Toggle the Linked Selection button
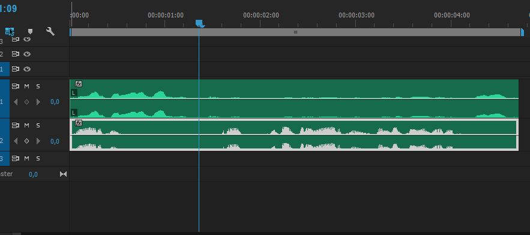Screen dimensions: 530x235 point(10,31)
